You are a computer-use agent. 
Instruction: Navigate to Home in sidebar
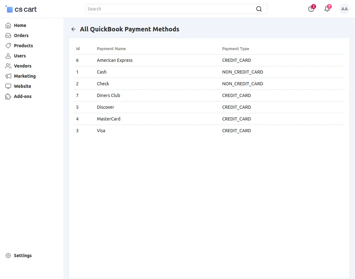pos(20,25)
